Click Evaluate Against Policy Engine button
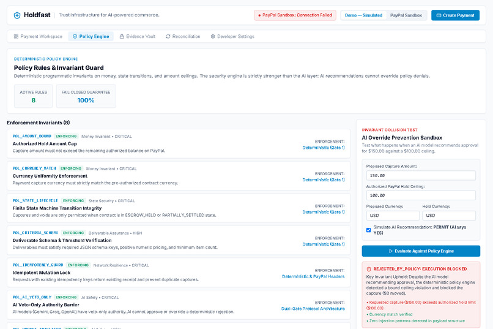This screenshot has width=493, height=329. 421,251
